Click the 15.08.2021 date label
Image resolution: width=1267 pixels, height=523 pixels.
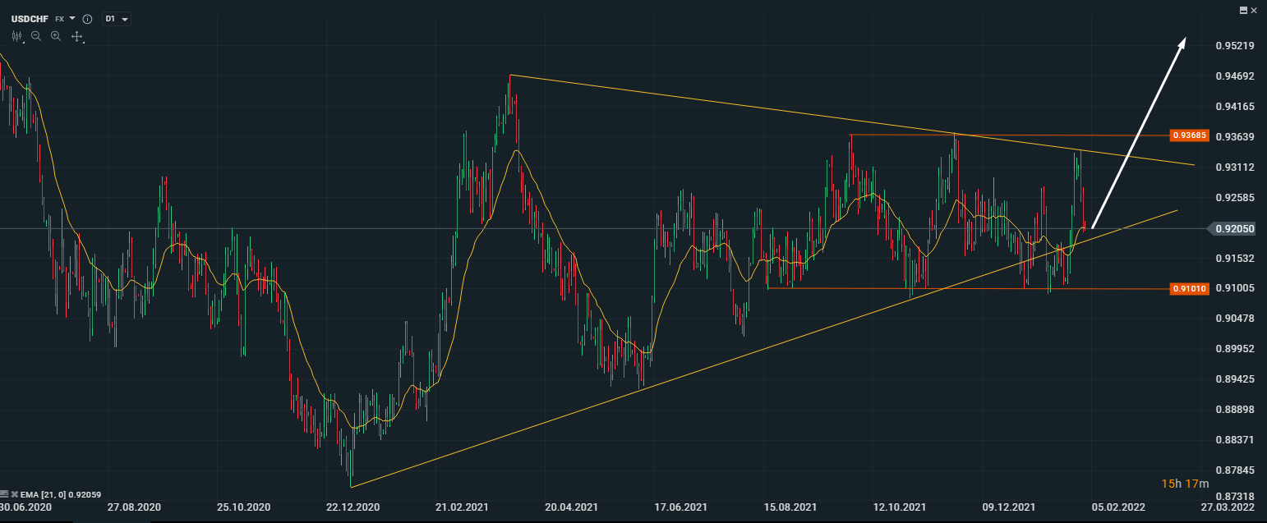790,508
